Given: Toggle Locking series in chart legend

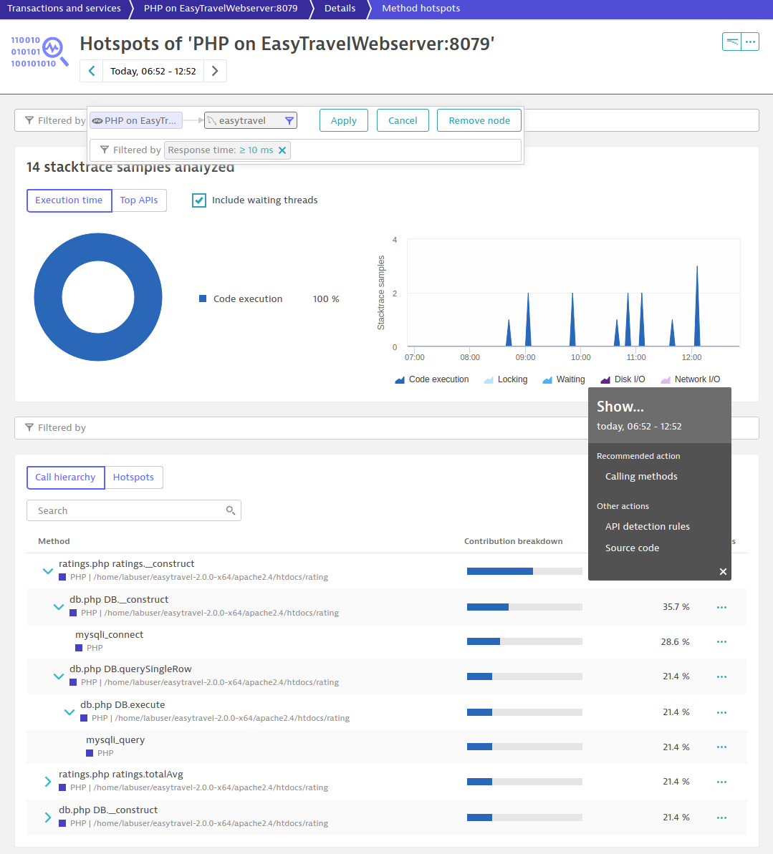Looking at the screenshot, I should pos(505,379).
